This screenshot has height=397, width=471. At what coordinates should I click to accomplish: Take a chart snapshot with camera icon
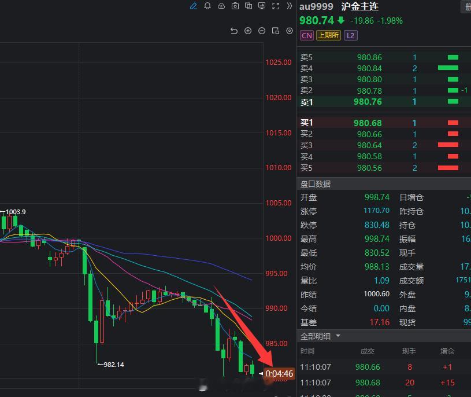click(235, 6)
